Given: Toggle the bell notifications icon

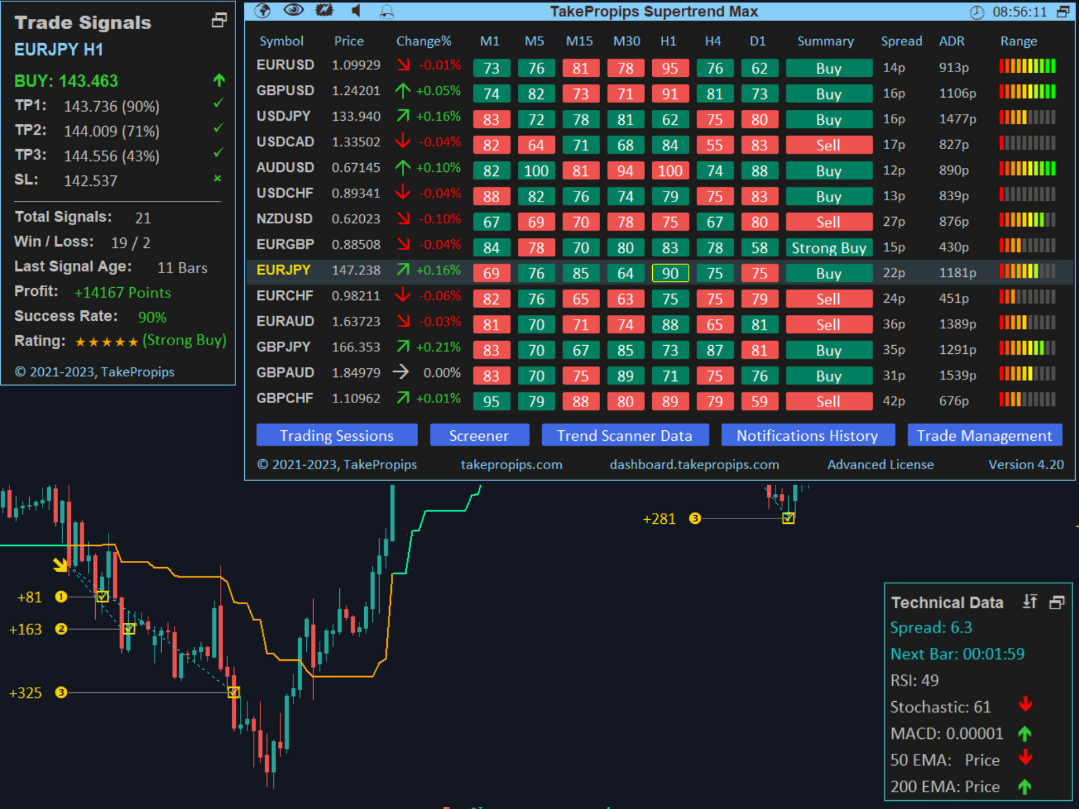Looking at the screenshot, I should click(x=386, y=11).
